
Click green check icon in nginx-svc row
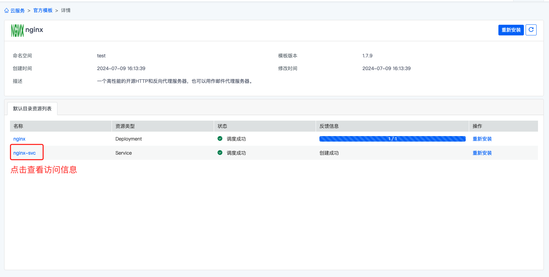(x=220, y=153)
